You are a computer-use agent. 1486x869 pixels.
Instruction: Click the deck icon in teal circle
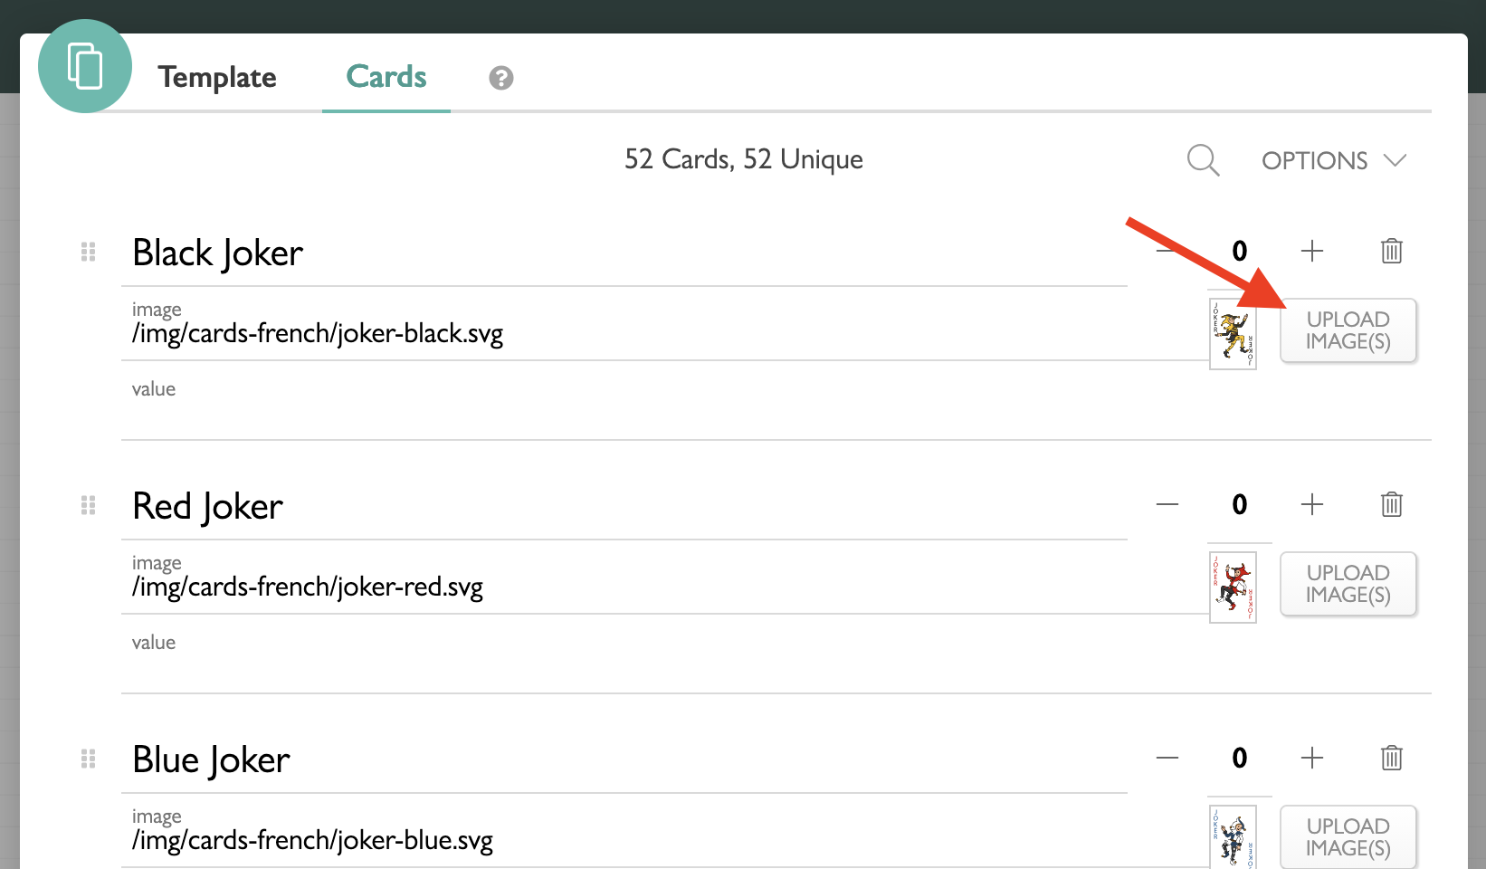point(85,66)
